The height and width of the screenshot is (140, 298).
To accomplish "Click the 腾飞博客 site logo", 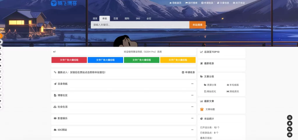I will [64, 3].
